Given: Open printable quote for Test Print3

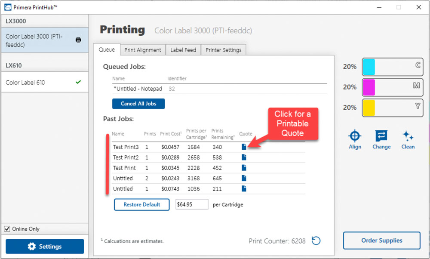Looking at the screenshot, I should pyautogui.click(x=244, y=147).
